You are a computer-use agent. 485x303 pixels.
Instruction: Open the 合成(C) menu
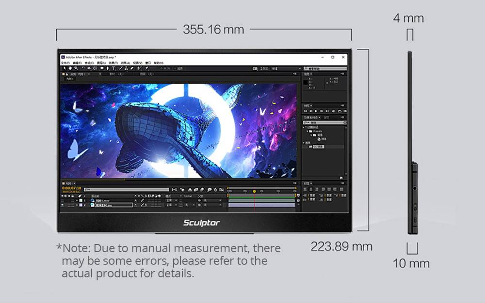[89, 63]
